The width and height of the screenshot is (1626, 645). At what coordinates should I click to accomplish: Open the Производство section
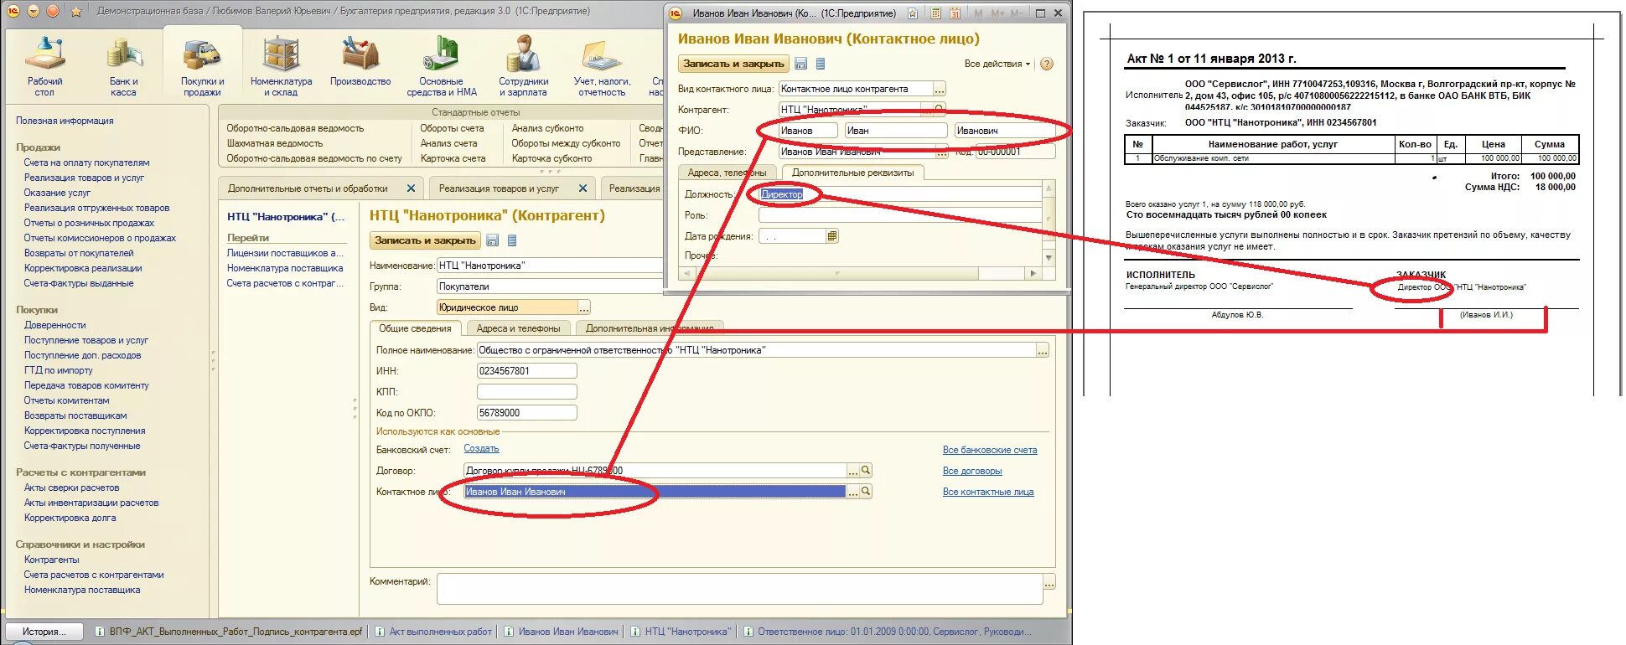click(360, 62)
